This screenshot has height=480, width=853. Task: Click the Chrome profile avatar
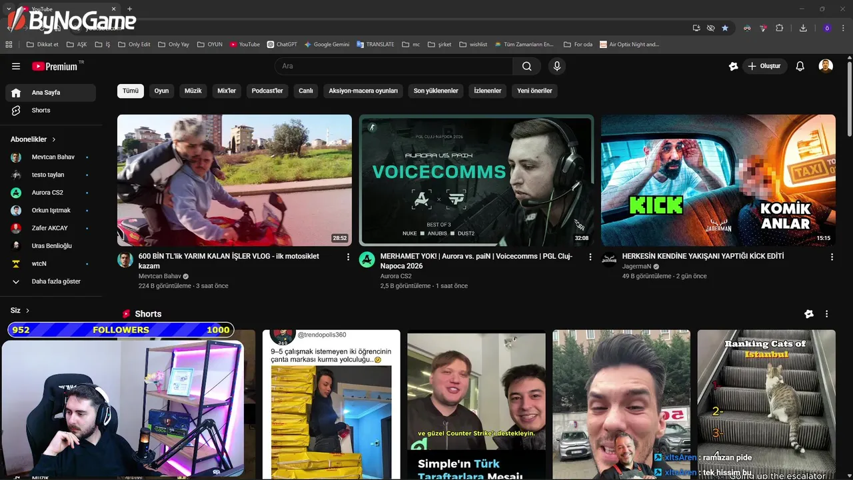pos(827,28)
